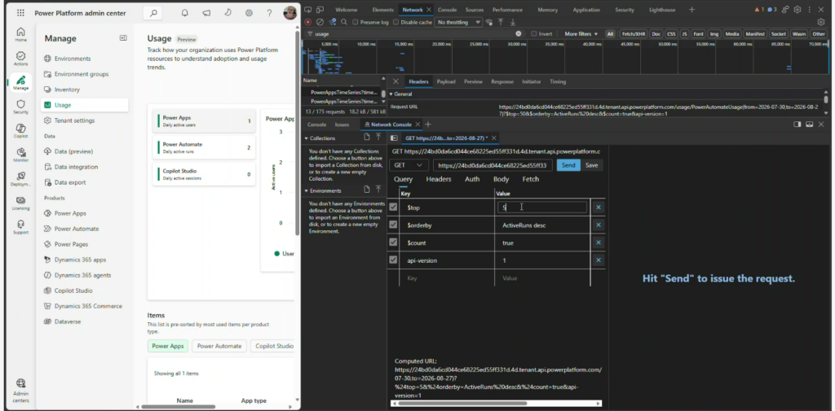Collapse the General headers section

click(391, 94)
